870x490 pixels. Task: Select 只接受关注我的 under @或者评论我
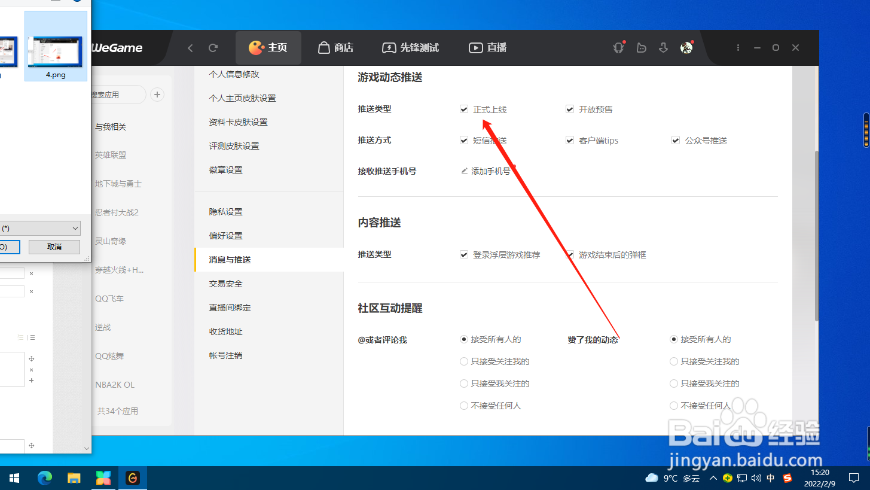click(464, 361)
